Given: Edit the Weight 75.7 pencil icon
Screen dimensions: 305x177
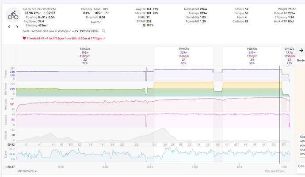Looking at the screenshot, I should click(295, 9).
